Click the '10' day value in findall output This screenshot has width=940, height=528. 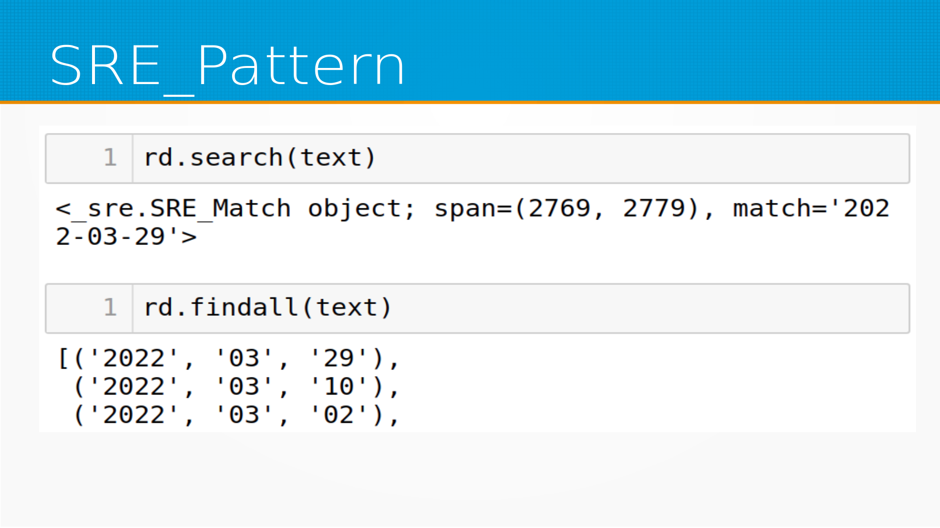pyautogui.click(x=338, y=387)
